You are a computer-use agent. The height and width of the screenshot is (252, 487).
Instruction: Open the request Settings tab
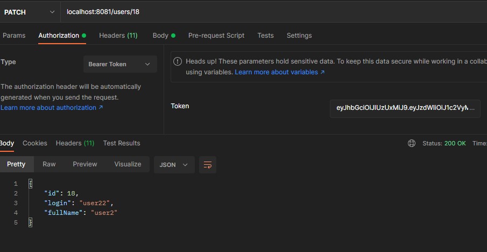[x=299, y=36]
